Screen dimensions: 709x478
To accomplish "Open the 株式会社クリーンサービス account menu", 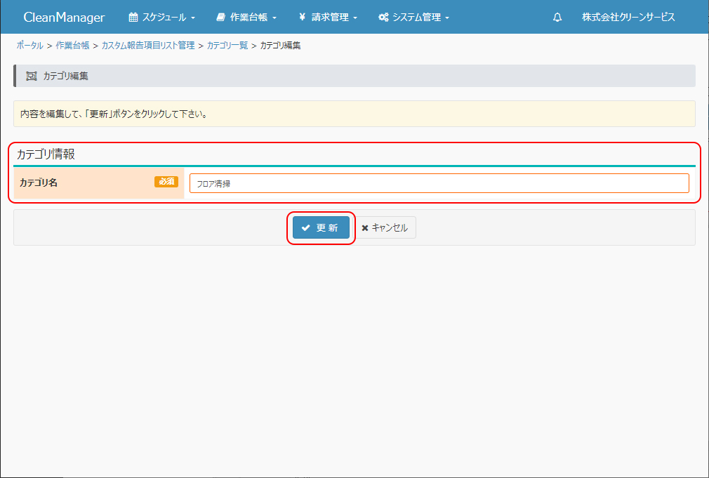I will (628, 18).
